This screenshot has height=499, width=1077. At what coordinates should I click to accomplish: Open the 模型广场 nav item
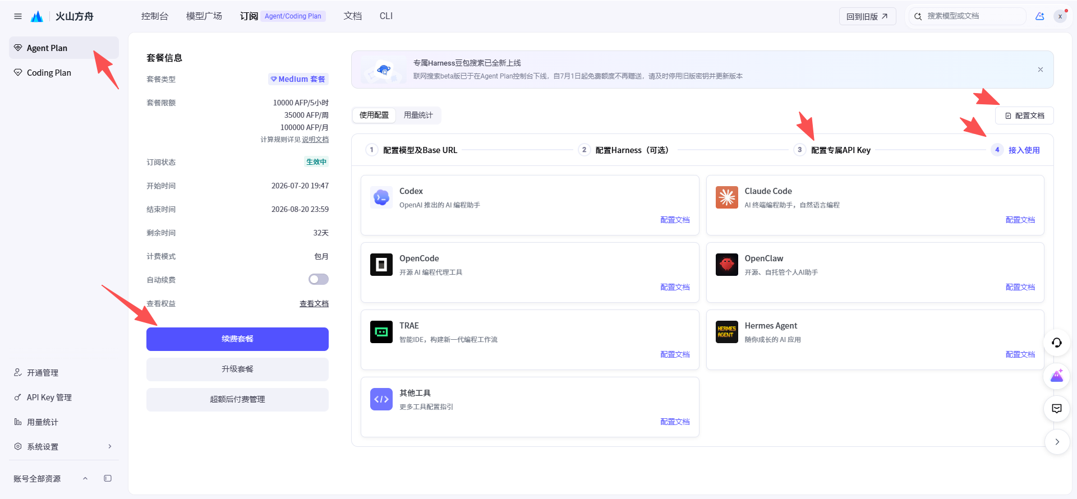pos(204,16)
